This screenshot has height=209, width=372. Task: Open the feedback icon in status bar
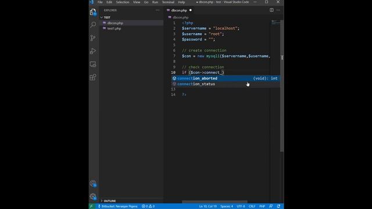pyautogui.click(x=271, y=207)
